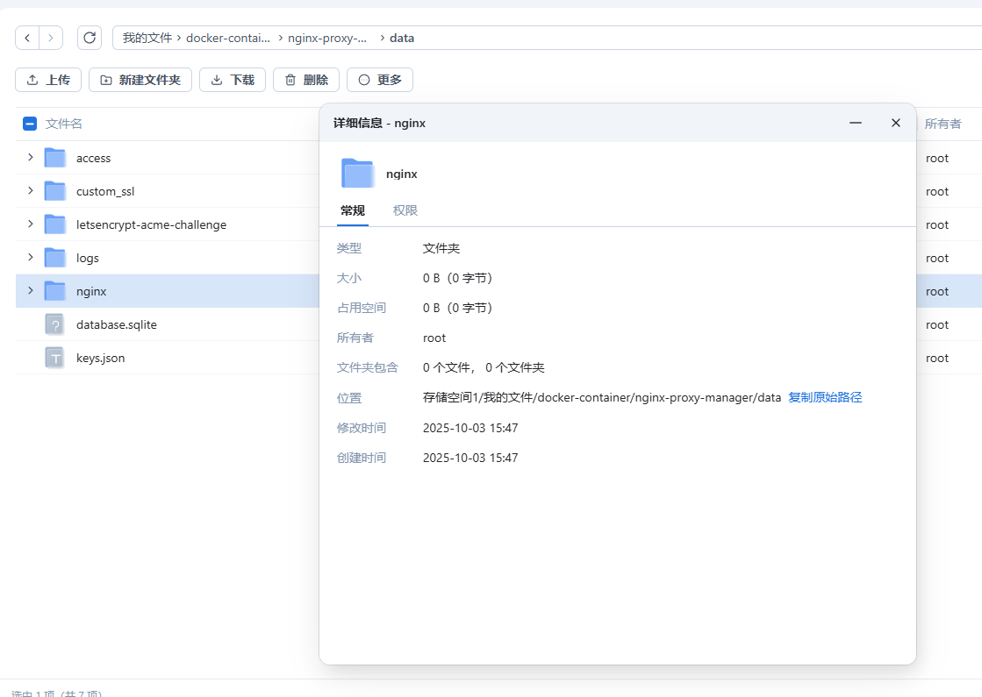Switch to the 权限 tab

point(405,210)
